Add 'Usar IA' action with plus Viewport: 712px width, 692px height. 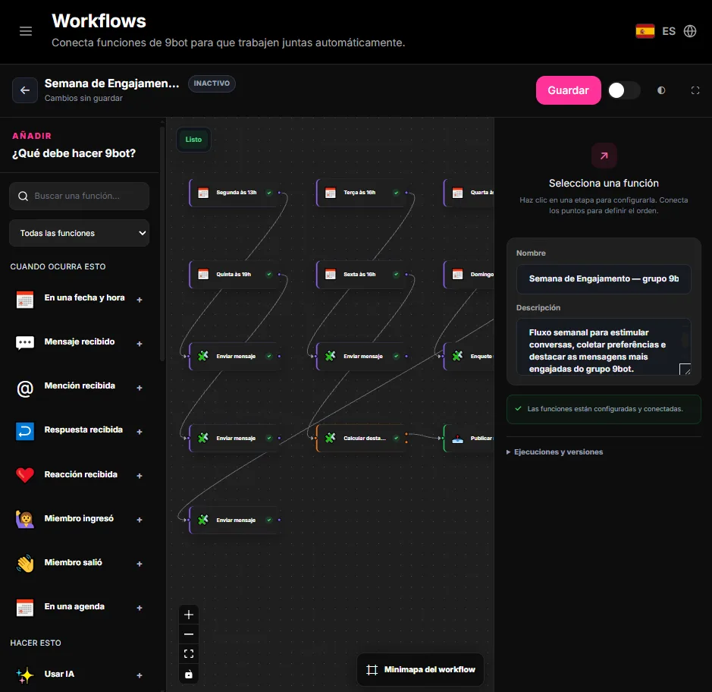click(140, 675)
